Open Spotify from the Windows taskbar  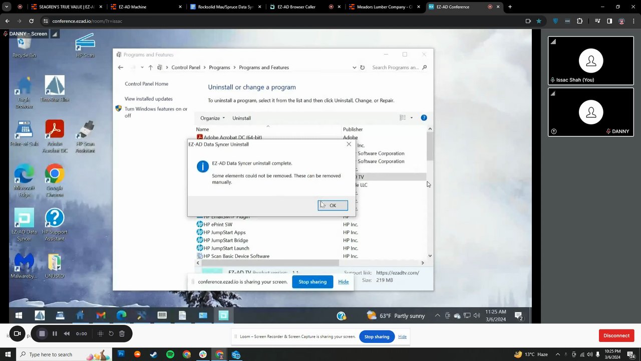click(x=170, y=354)
